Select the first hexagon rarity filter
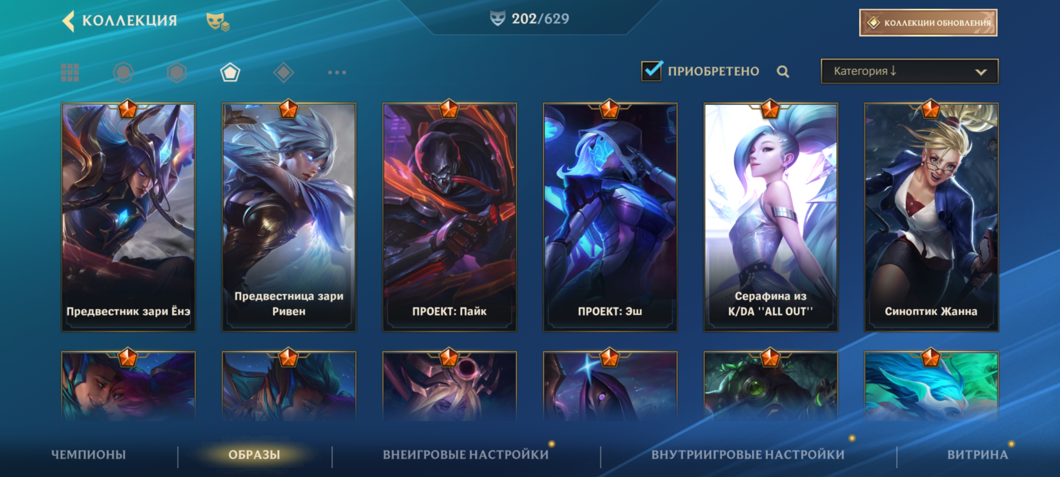Image resolution: width=1060 pixels, height=477 pixels. (123, 72)
